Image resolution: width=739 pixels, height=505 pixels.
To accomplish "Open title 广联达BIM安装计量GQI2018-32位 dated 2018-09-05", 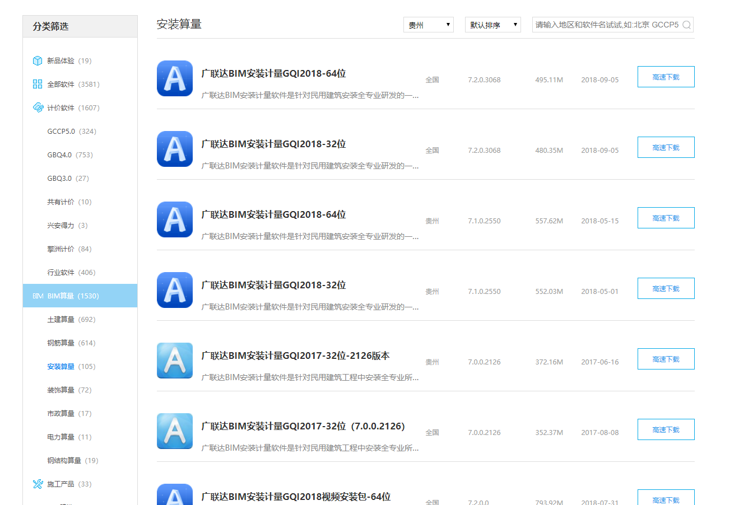I will [273, 144].
